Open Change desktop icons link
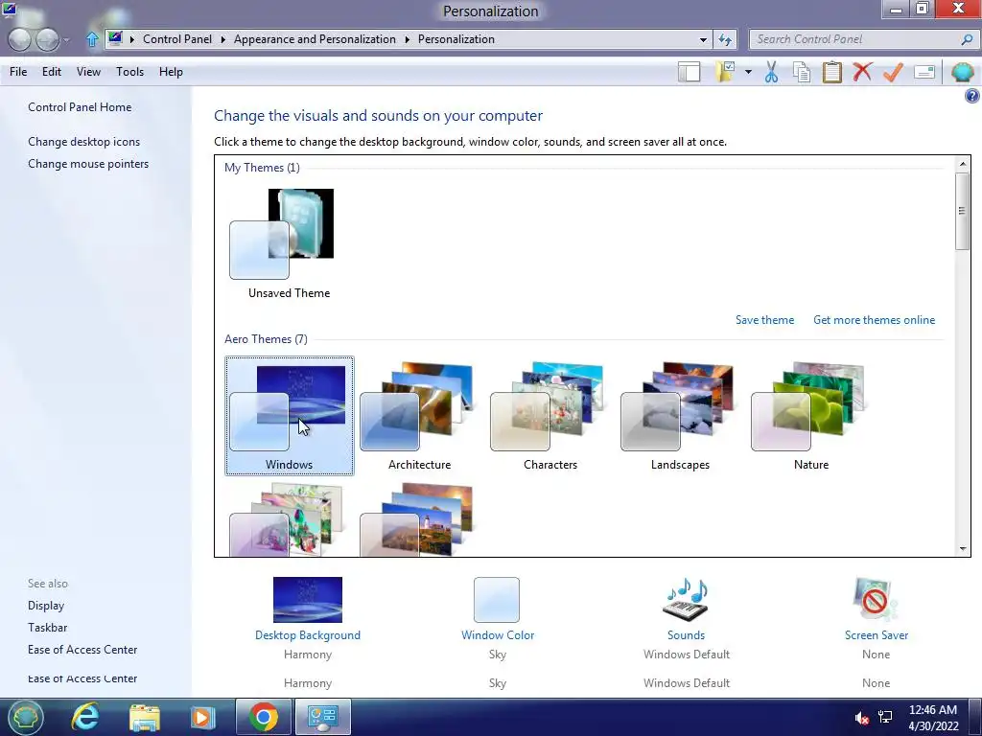Image resolution: width=982 pixels, height=736 pixels. [x=84, y=142]
